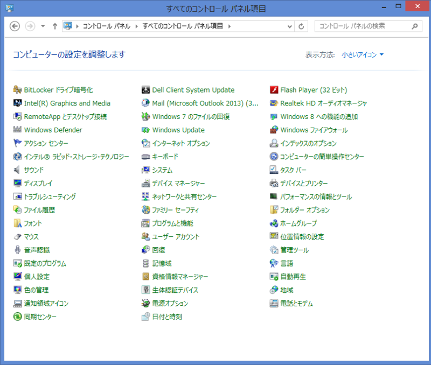Screen dimensions: 431x365
Task: Open the ファイル履歴 link
Action: [x=39, y=210]
